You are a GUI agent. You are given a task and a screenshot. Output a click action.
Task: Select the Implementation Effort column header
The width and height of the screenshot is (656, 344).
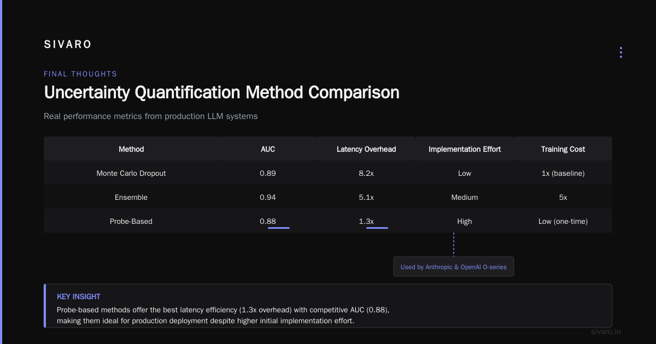[x=465, y=149]
